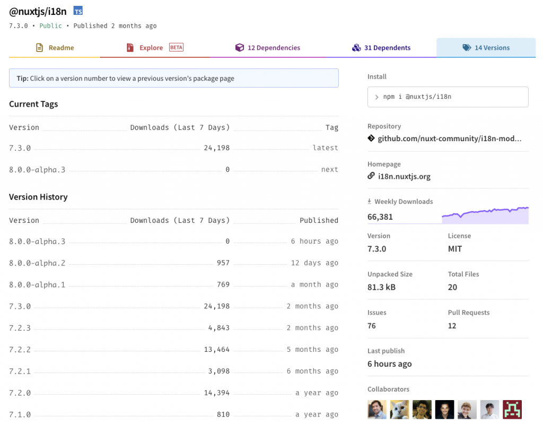Open version 7.2.1 page
The width and height of the screenshot is (543, 424).
[x=20, y=371]
